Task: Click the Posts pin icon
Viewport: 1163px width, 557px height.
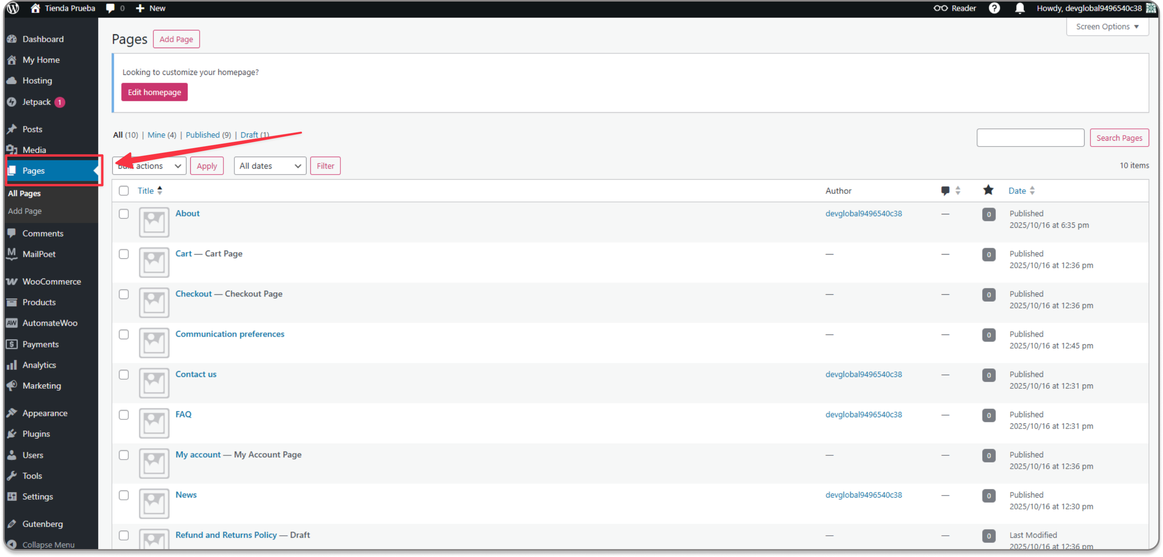Action: click(x=12, y=129)
